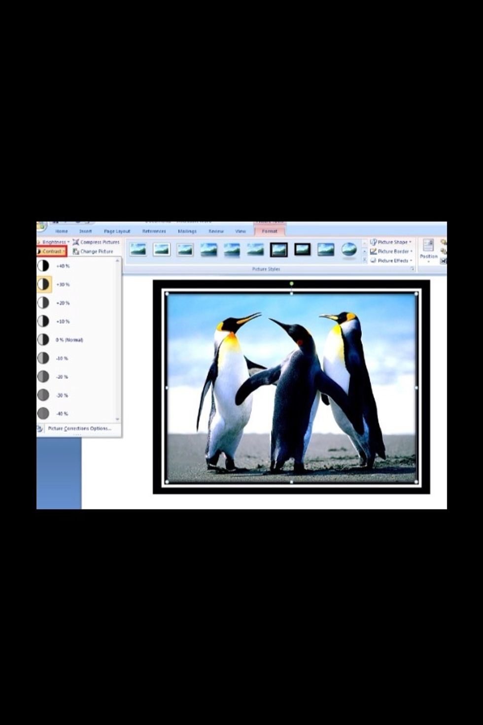Select the -20 % contrast icon
This screenshot has height=725, width=483.
(43, 377)
